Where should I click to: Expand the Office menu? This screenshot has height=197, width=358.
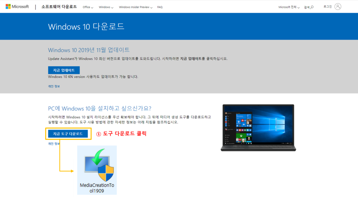click(88, 7)
